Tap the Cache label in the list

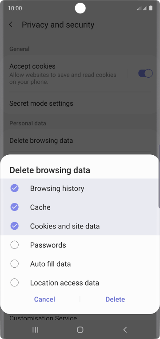pyautogui.click(x=40, y=207)
